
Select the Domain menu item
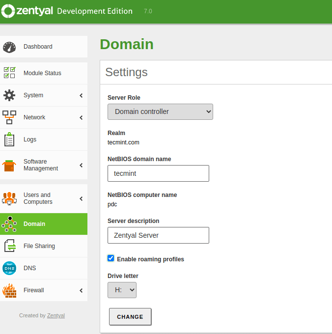tap(34, 224)
